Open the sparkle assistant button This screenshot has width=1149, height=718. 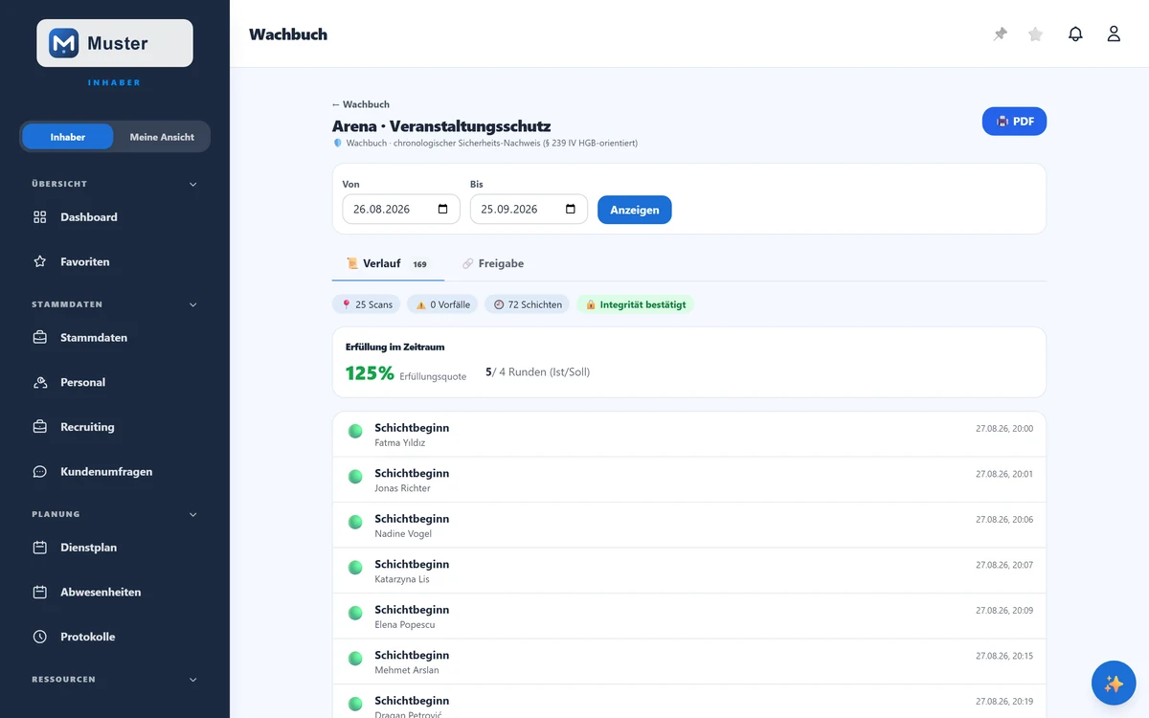(1114, 684)
